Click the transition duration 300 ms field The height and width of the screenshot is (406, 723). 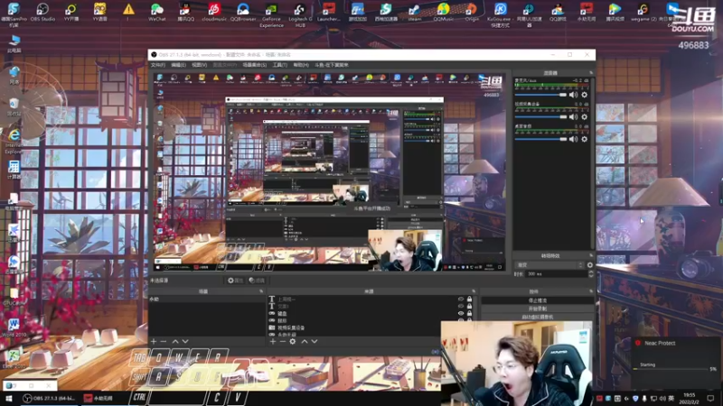(557, 274)
